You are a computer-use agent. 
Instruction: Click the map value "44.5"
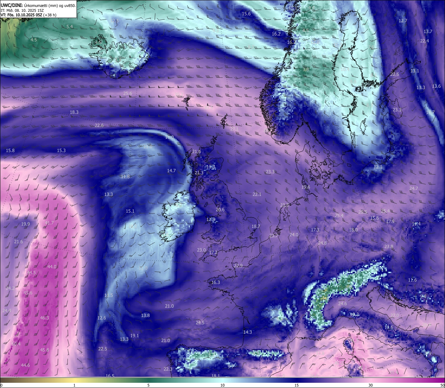(x=31, y=273)
